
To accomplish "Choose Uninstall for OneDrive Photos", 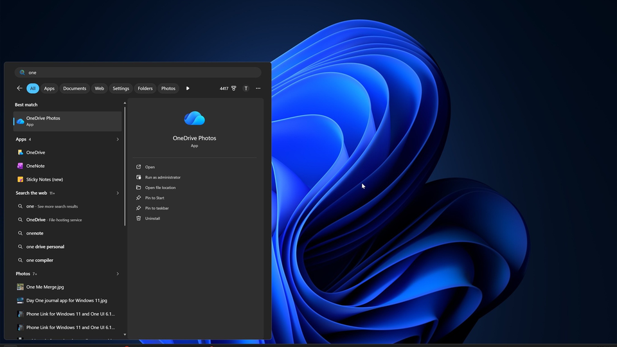I will (152, 218).
